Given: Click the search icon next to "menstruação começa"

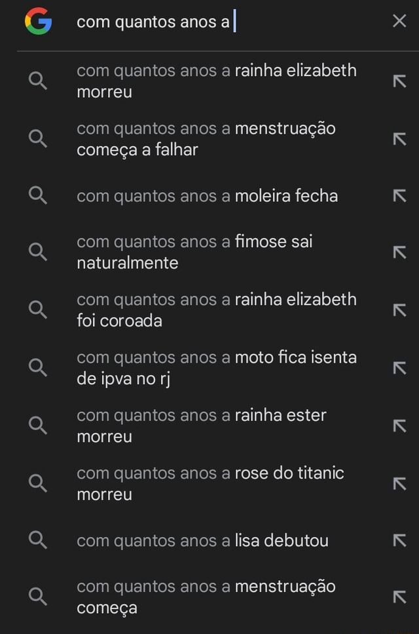Looking at the screenshot, I should pos(38,597).
